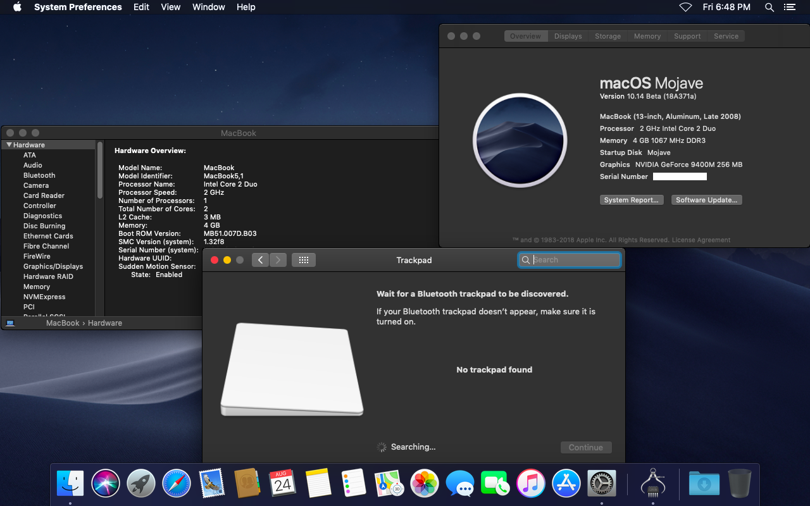Open FaceTime icon in Dock
This screenshot has height=506, width=810.
tap(495, 484)
